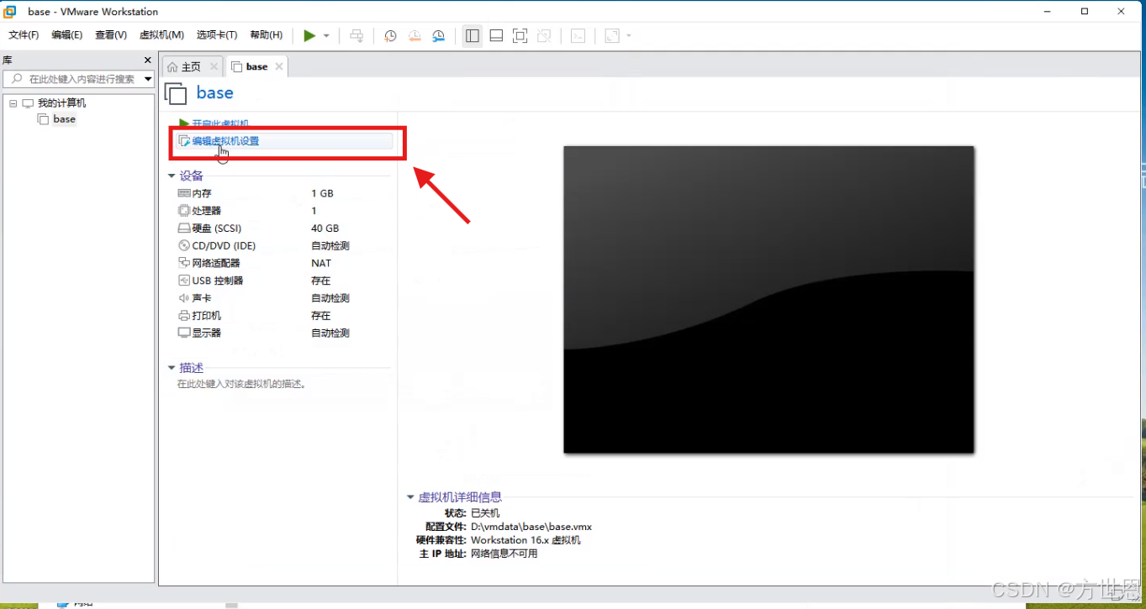Collapse the 设备 section
This screenshot has height=609, width=1146.
(172, 176)
